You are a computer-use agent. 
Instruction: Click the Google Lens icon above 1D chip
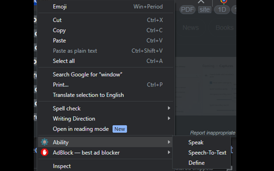pos(223,2)
